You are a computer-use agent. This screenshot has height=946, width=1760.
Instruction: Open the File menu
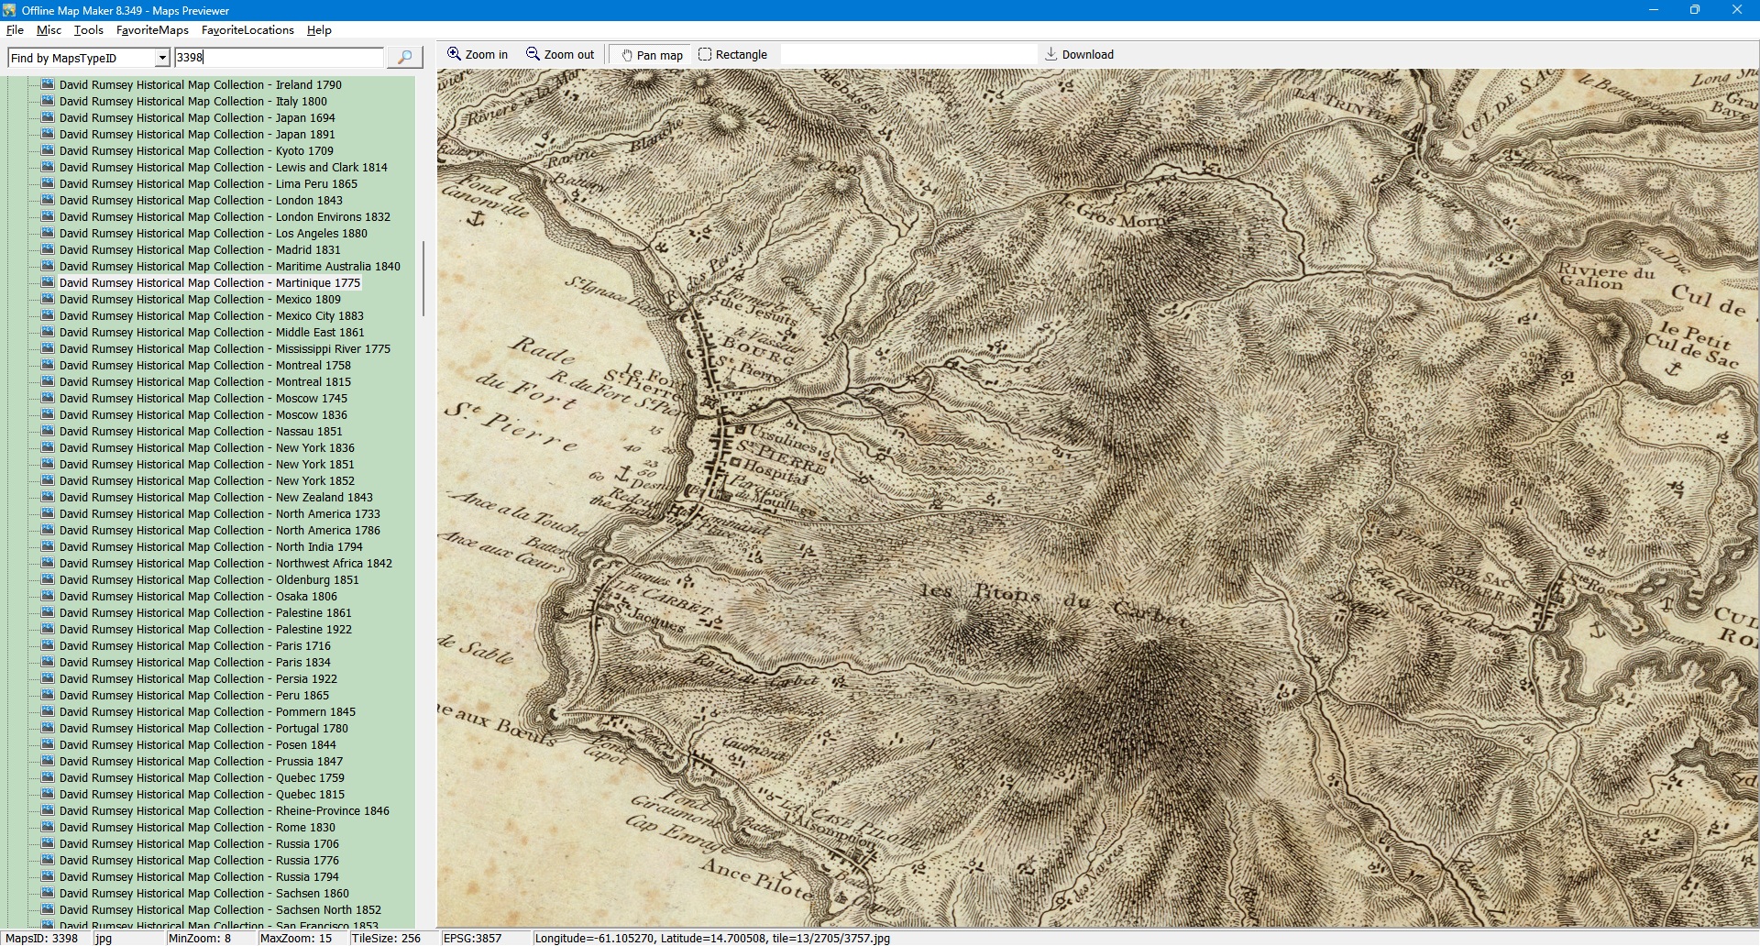coord(15,30)
